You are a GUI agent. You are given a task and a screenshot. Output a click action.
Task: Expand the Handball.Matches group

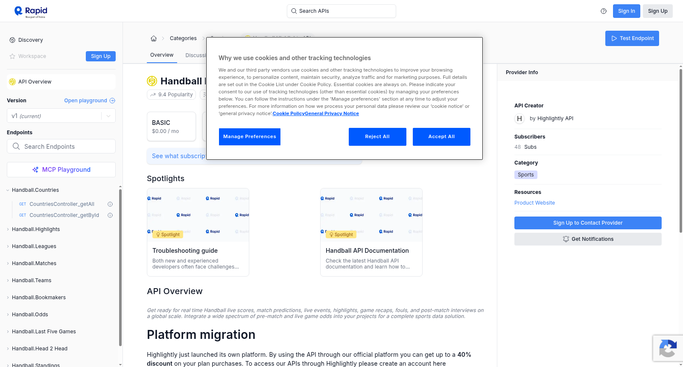pos(8,263)
